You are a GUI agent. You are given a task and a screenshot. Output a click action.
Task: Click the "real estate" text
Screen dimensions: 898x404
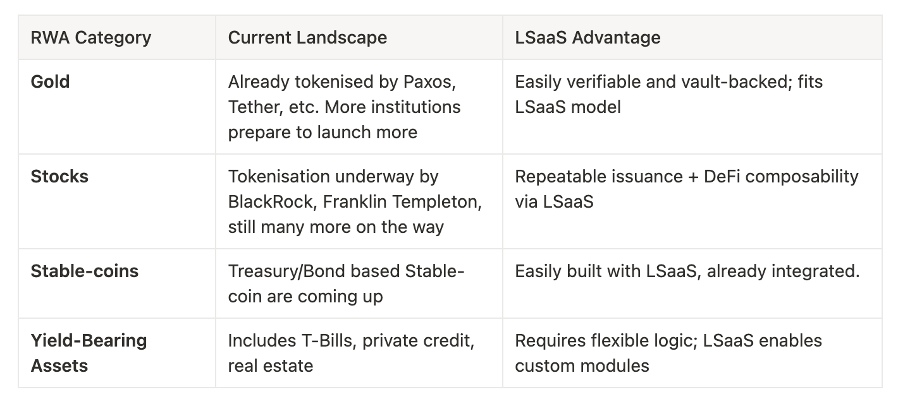(271, 366)
